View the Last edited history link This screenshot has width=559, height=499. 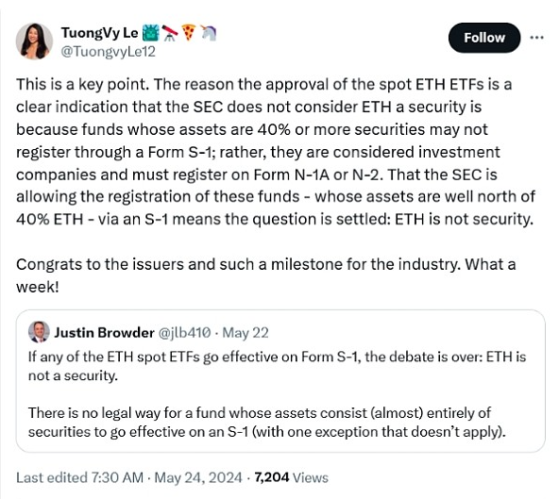(79, 477)
